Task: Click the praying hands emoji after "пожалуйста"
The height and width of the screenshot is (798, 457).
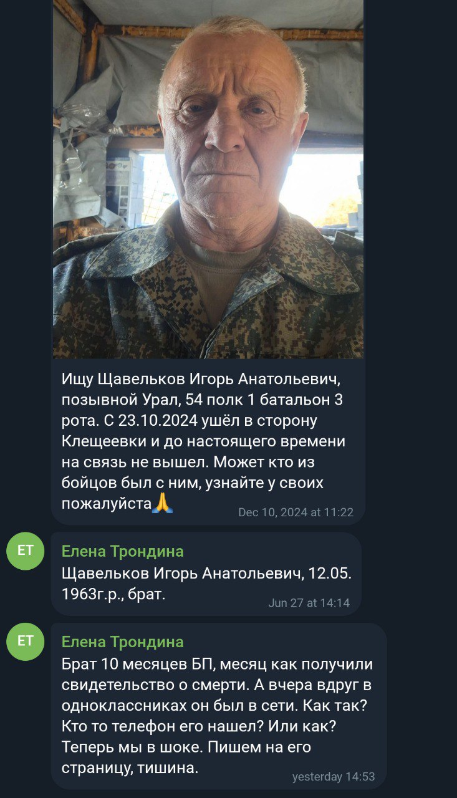Action: tap(163, 502)
